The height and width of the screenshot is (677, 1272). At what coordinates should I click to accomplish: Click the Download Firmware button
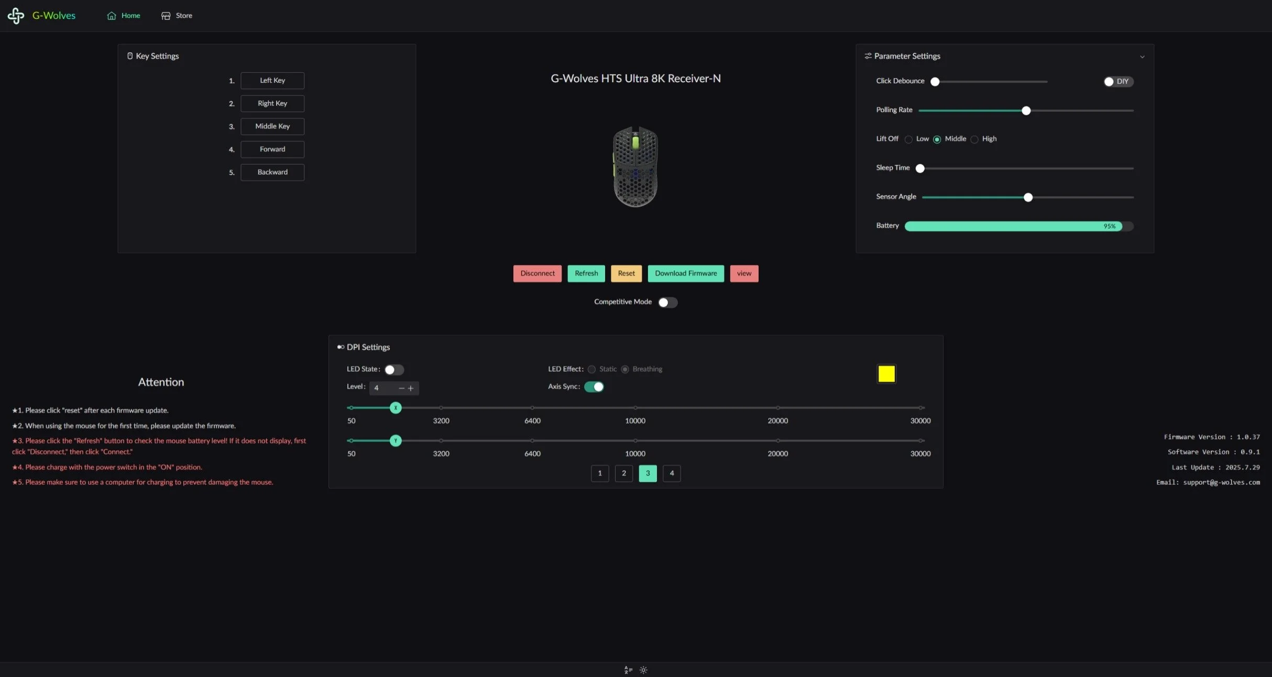685,273
